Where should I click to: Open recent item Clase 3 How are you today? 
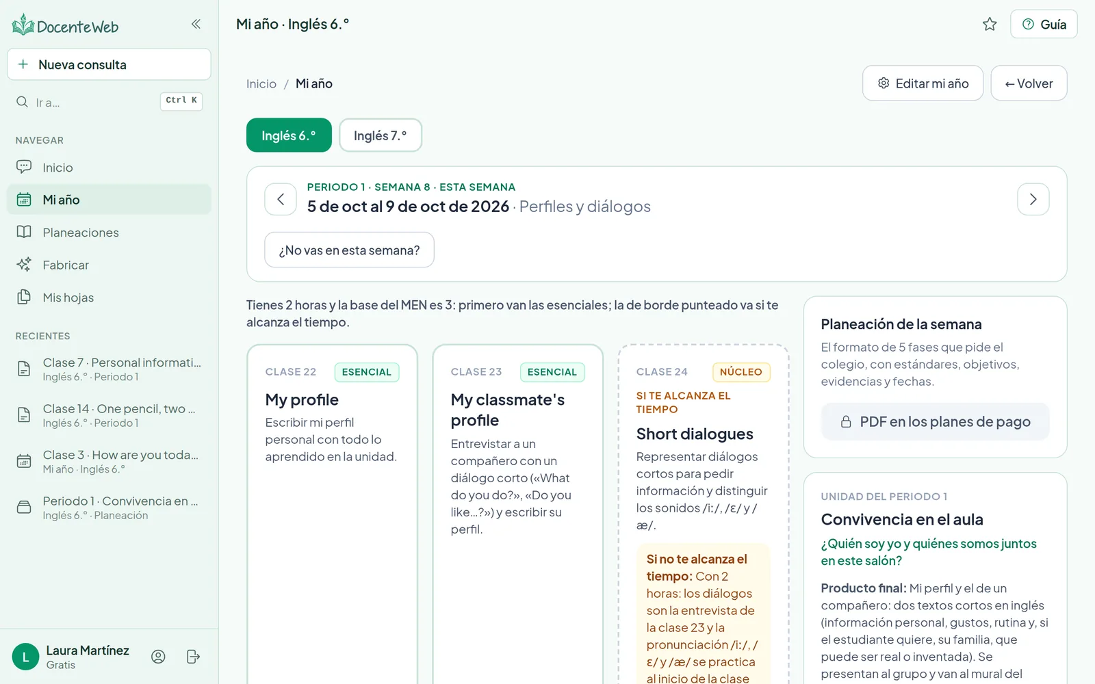(109, 462)
